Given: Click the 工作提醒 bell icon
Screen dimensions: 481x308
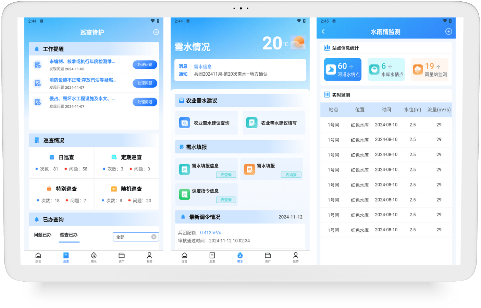Looking at the screenshot, I should tap(37, 49).
